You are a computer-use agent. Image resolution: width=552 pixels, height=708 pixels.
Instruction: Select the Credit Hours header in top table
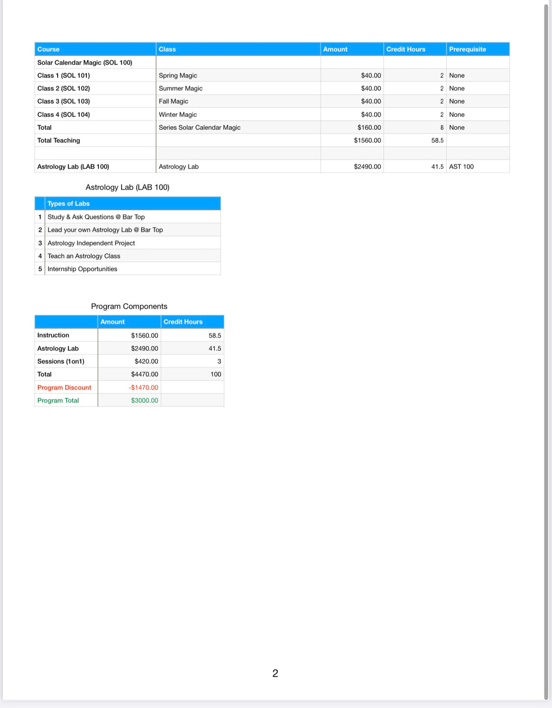point(405,49)
